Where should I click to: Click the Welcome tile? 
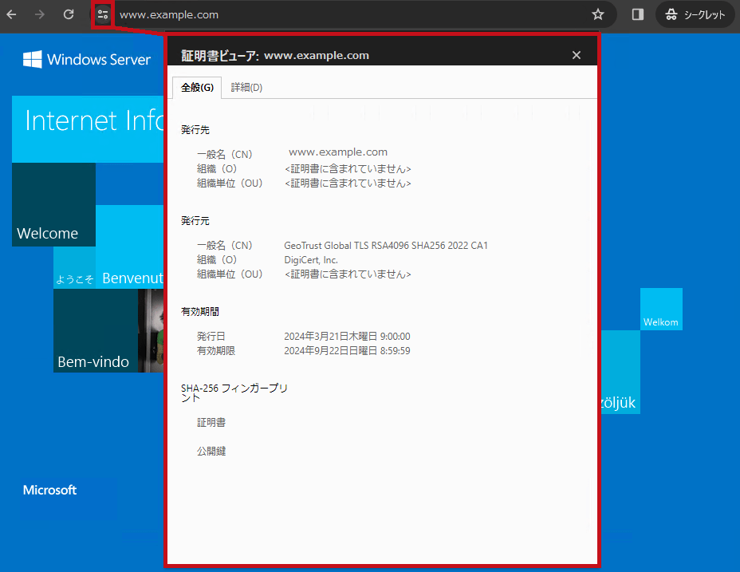53,204
